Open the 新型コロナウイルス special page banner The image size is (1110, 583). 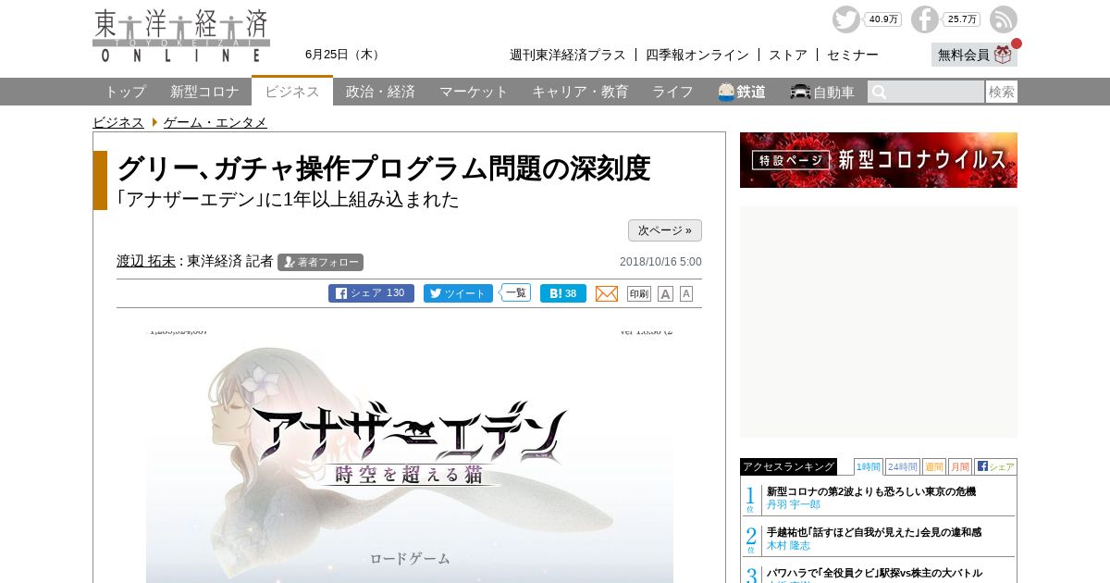pos(879,160)
